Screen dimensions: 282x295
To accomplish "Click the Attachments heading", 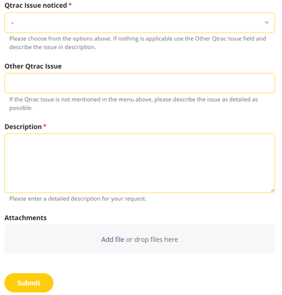I will (26, 217).
